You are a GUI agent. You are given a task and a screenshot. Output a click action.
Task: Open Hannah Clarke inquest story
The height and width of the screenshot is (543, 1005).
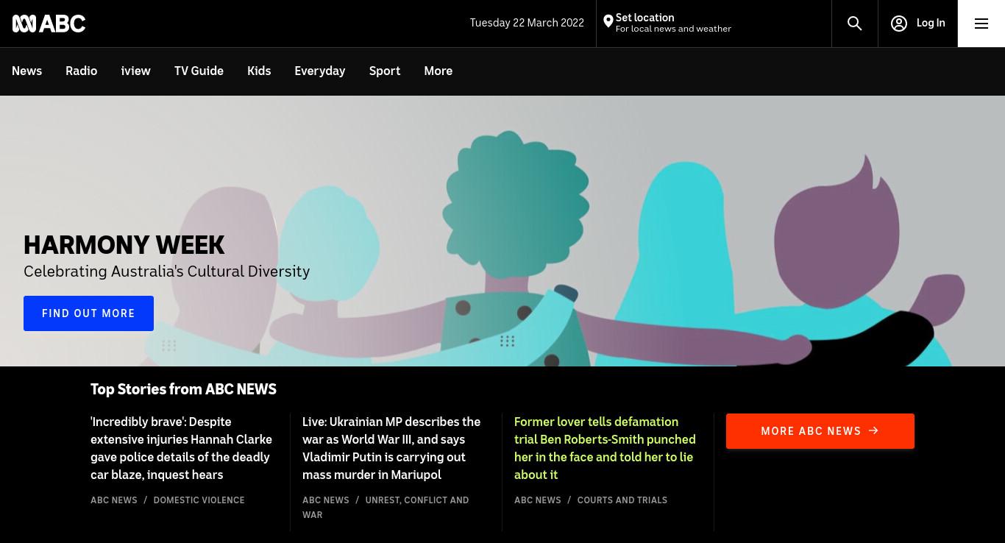tap(182, 448)
